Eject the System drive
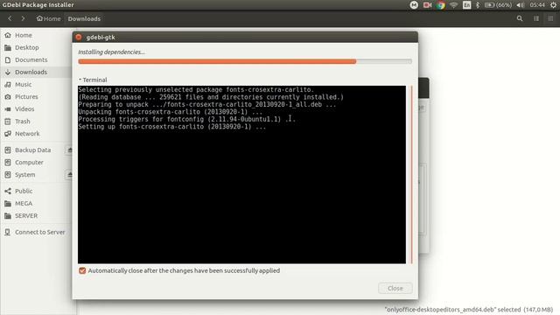560x315 pixels. (x=69, y=175)
